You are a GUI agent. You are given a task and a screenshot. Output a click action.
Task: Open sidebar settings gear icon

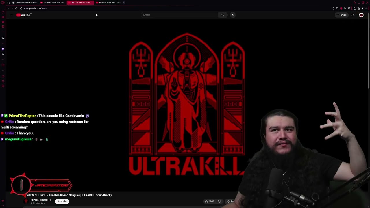coord(3,86)
